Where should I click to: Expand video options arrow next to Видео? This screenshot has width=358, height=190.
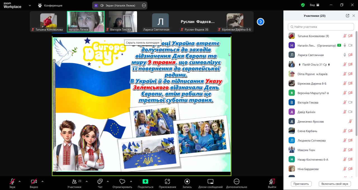click(43, 181)
